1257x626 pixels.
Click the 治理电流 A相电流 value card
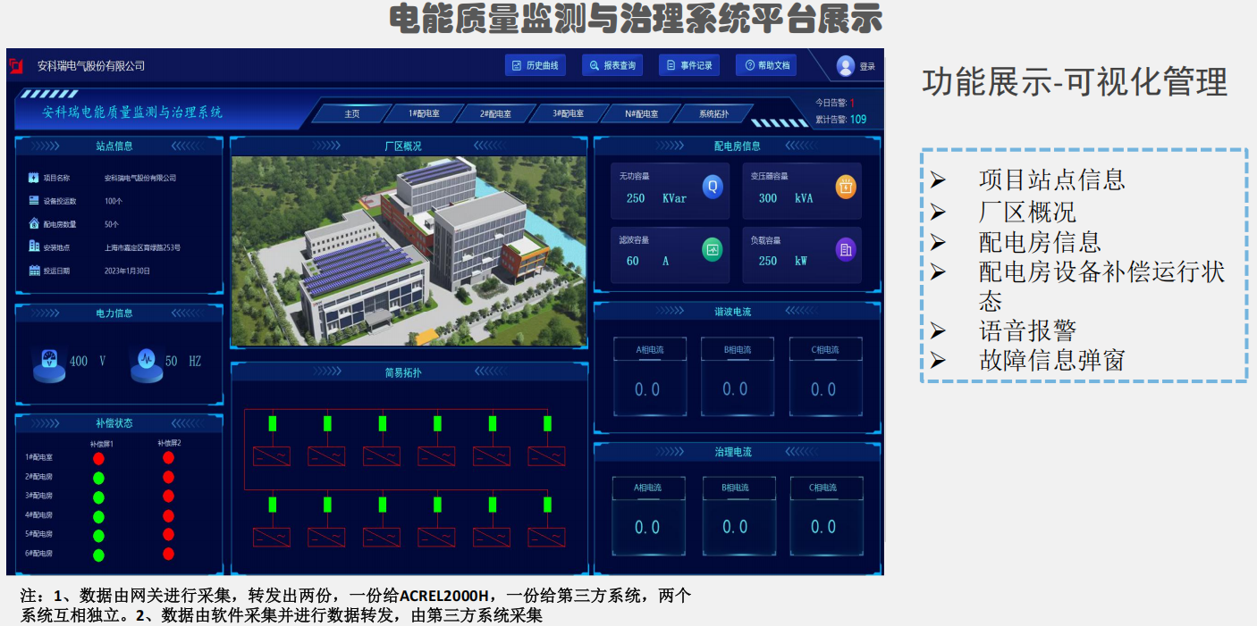point(649,515)
